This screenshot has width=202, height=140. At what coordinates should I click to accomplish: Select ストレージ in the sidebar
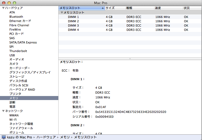point(17,76)
